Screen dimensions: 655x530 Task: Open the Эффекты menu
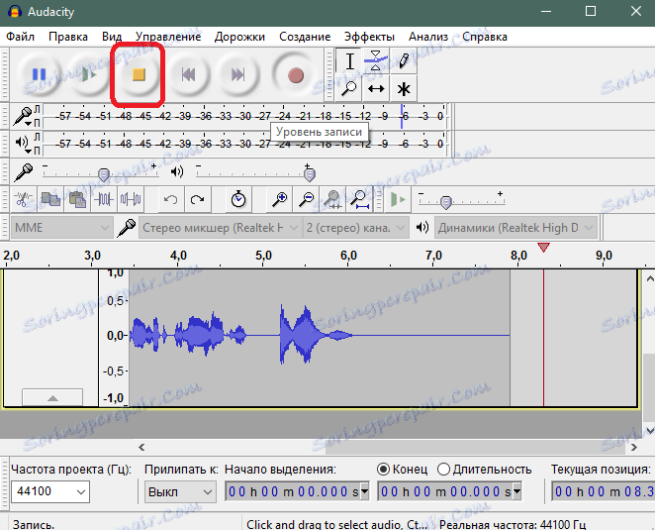tap(369, 37)
